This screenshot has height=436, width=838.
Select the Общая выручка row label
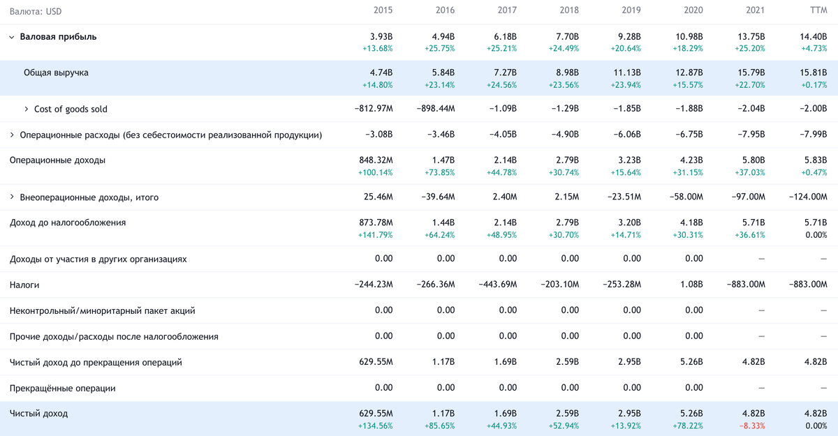pos(56,73)
